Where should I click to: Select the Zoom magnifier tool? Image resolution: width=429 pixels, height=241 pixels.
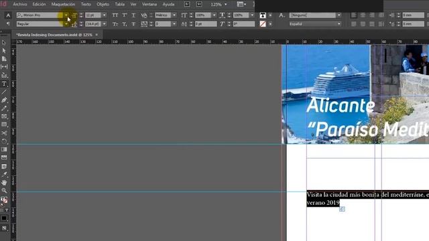pyautogui.click(x=4, y=190)
